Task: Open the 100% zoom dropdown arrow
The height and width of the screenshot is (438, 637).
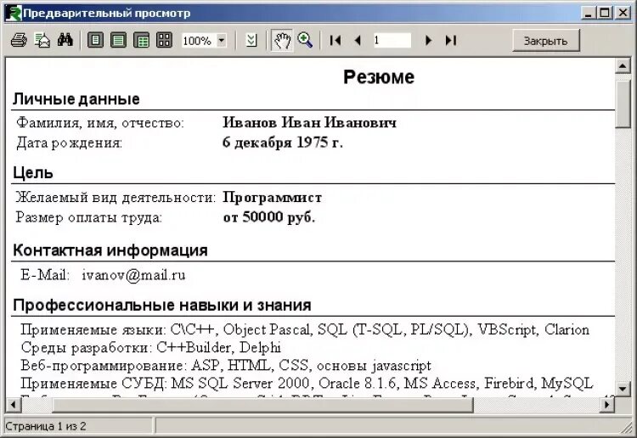Action: [x=222, y=40]
